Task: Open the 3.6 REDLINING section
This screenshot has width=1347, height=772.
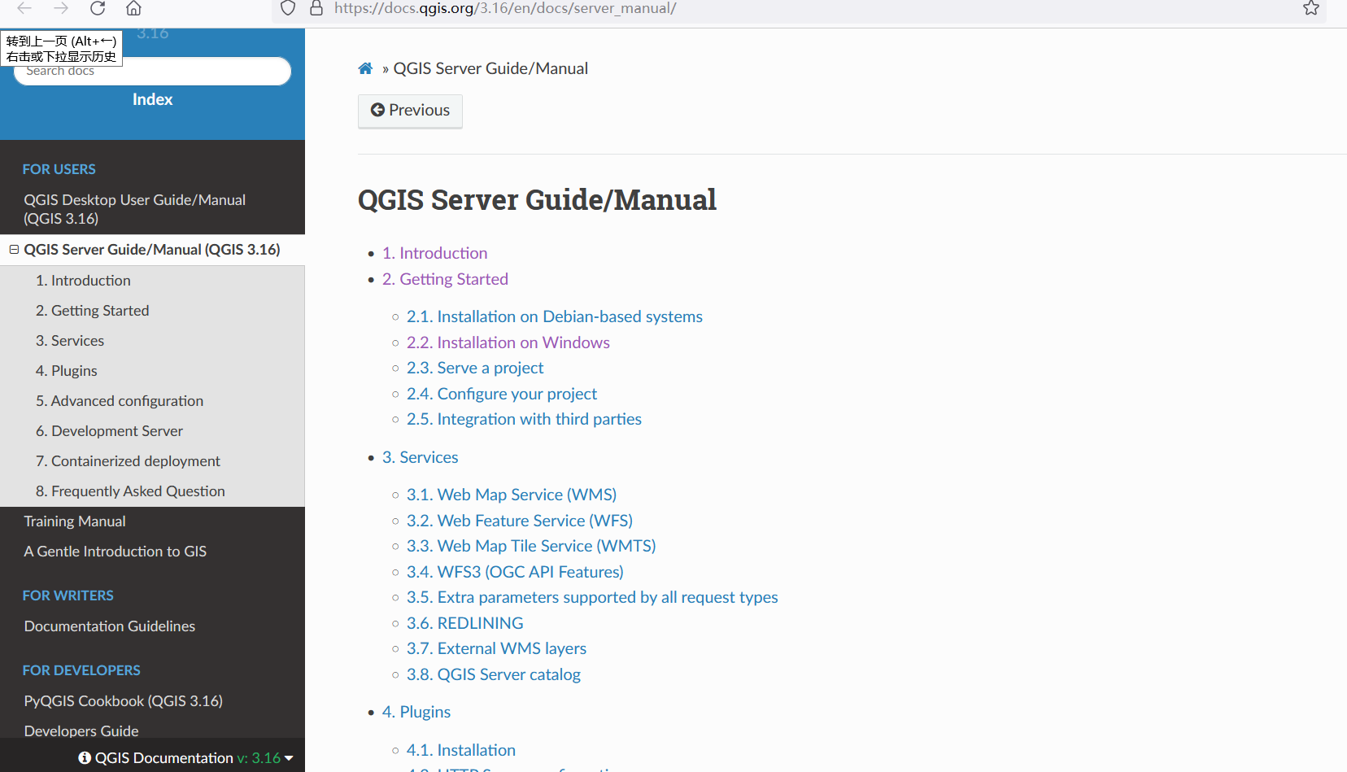Action: point(464,623)
